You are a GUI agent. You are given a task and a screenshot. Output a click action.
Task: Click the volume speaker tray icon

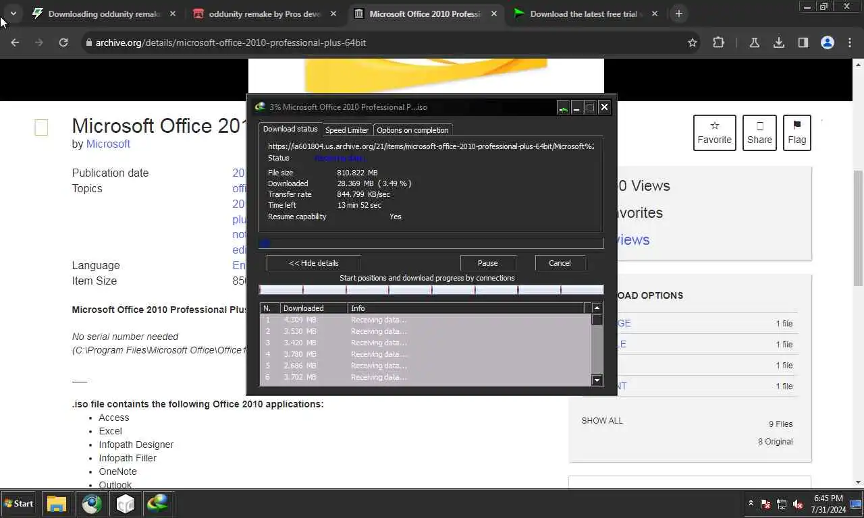(798, 504)
